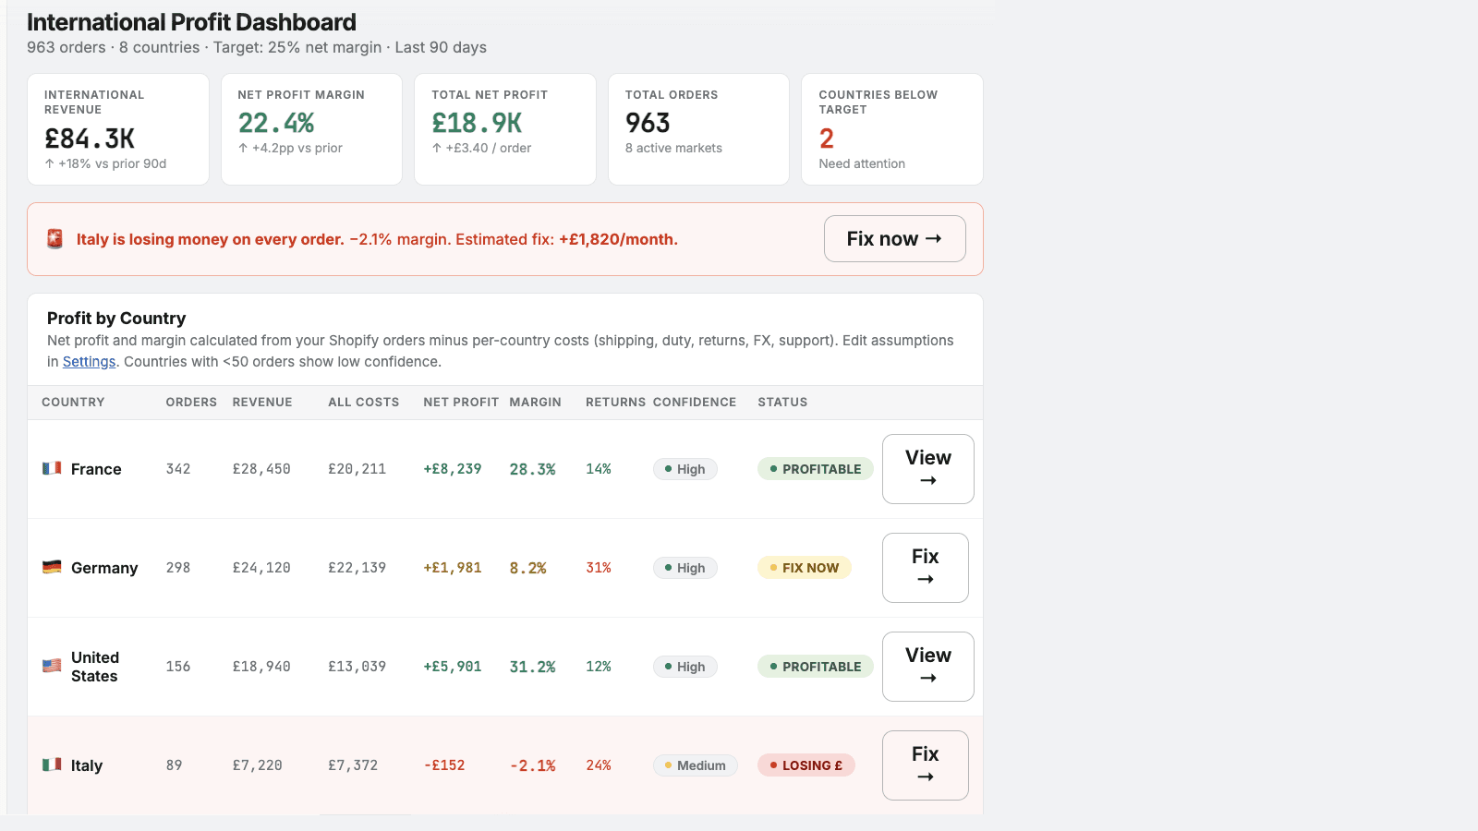Click Germany's FIX NOW status badge
The width and height of the screenshot is (1478, 831).
pos(805,568)
